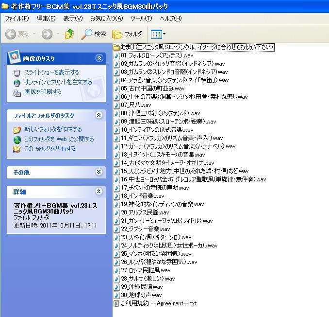Select file 02_ガムラン①ペロッグ音階(インドネシア).wav
Screen dimensions: 329x317
(173, 64)
